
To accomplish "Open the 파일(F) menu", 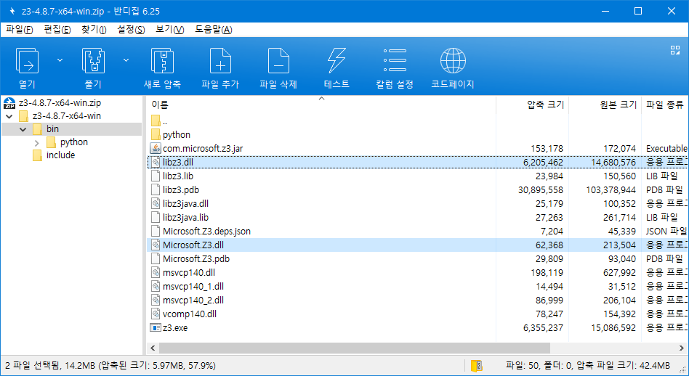I will pos(20,29).
